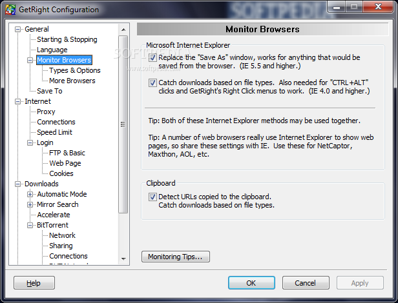Click the Cancel button

point(306,283)
